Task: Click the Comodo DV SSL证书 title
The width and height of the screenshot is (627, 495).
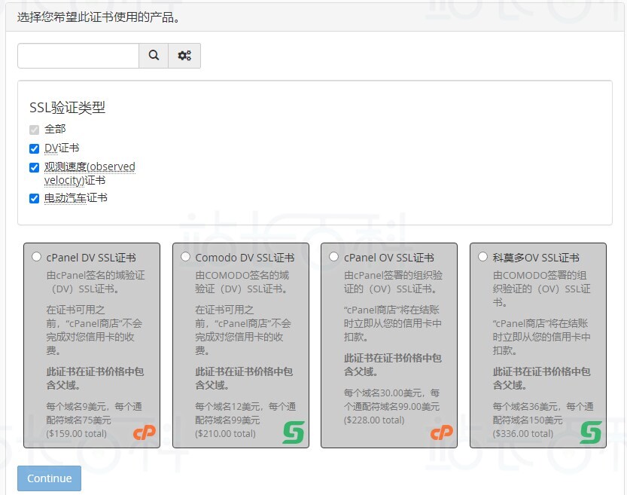Action: pos(245,258)
